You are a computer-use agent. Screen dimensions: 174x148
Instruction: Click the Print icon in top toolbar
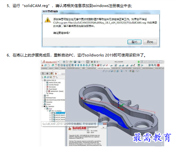[x=79, y=62]
